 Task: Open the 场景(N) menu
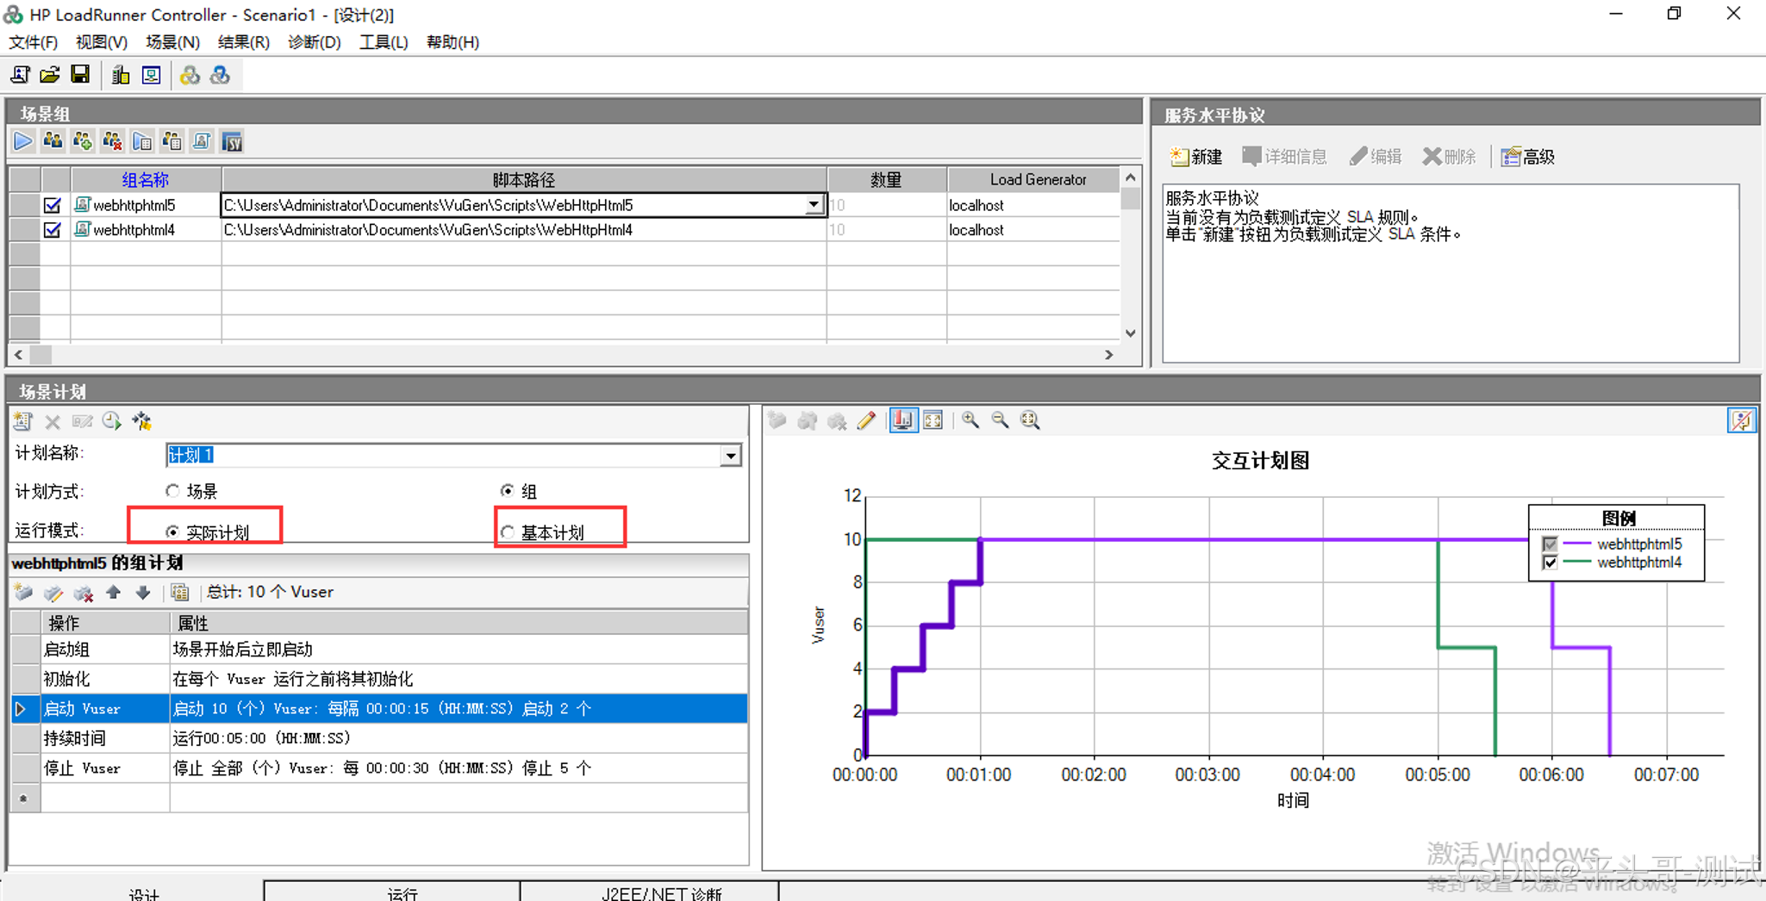pos(173,42)
